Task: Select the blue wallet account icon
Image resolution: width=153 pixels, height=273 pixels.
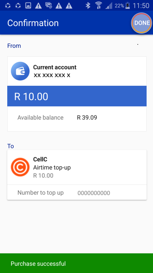Action: (x=20, y=71)
